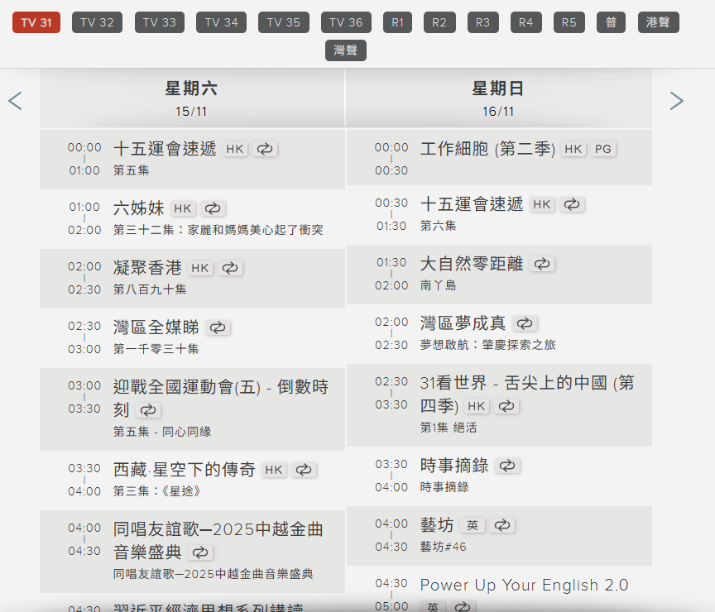Click the HK badge on 西藏·星空下的傳奇

coord(274,469)
